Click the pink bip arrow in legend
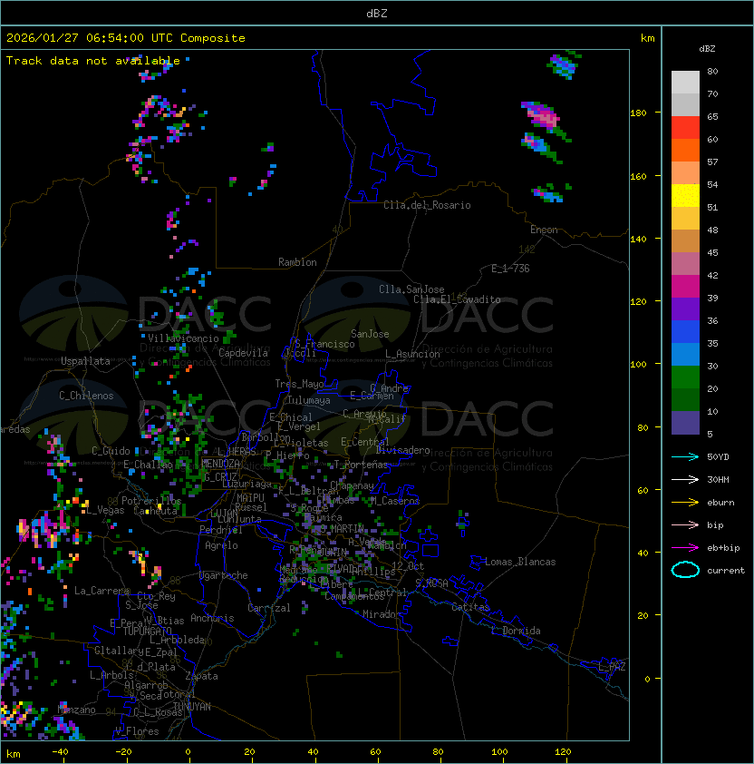The height and width of the screenshot is (764, 754). 685,524
